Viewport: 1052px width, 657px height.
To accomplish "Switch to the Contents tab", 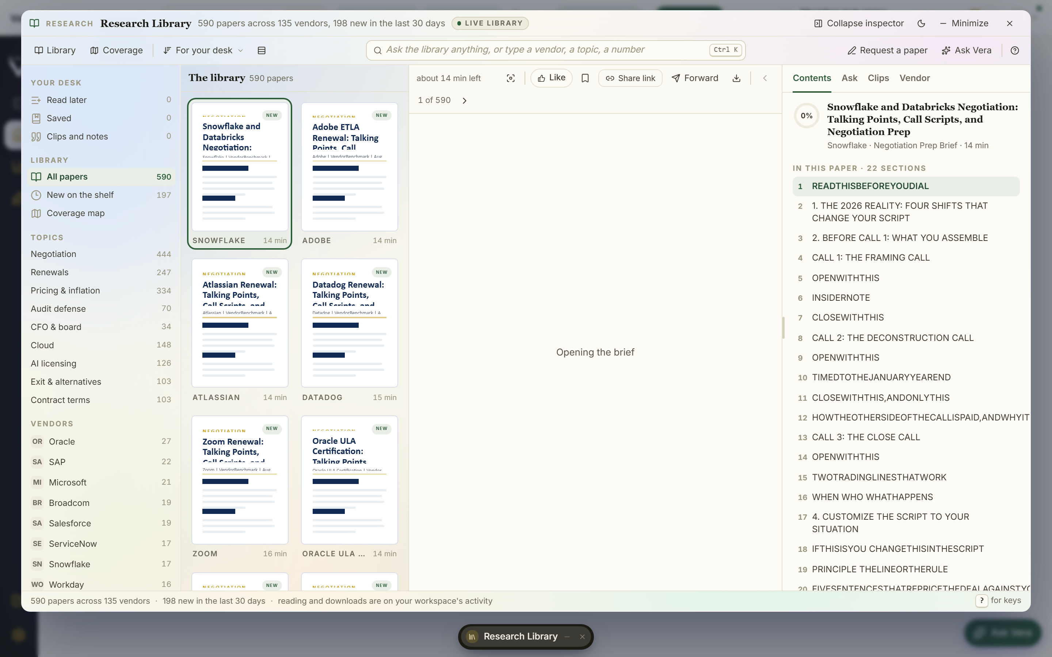I will tap(812, 78).
